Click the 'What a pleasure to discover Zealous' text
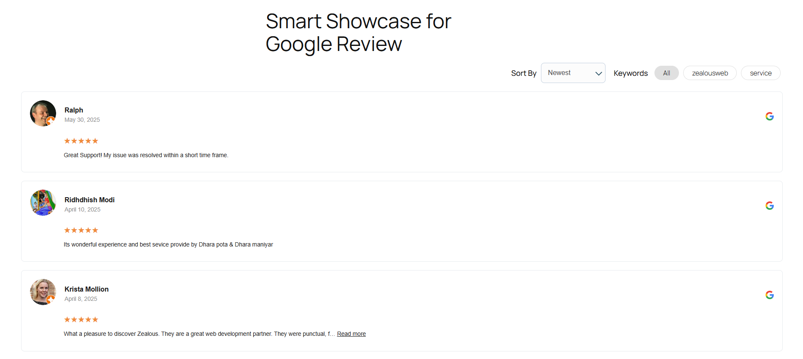 [x=199, y=334]
